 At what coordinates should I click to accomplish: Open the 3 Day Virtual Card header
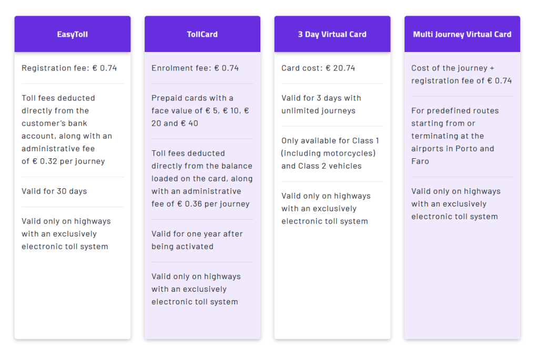click(x=332, y=34)
